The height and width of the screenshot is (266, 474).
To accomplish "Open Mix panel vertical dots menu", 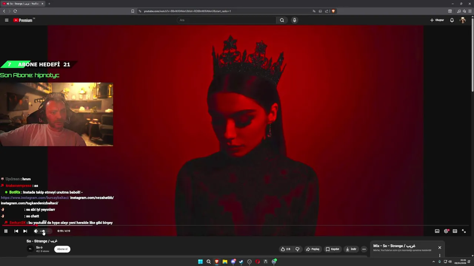I will [440, 256].
